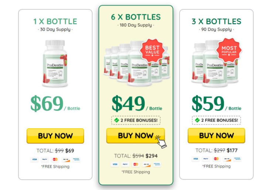The height and width of the screenshot is (190, 266).
Task: Click the Best Value red badge
Action: [x=152, y=50]
